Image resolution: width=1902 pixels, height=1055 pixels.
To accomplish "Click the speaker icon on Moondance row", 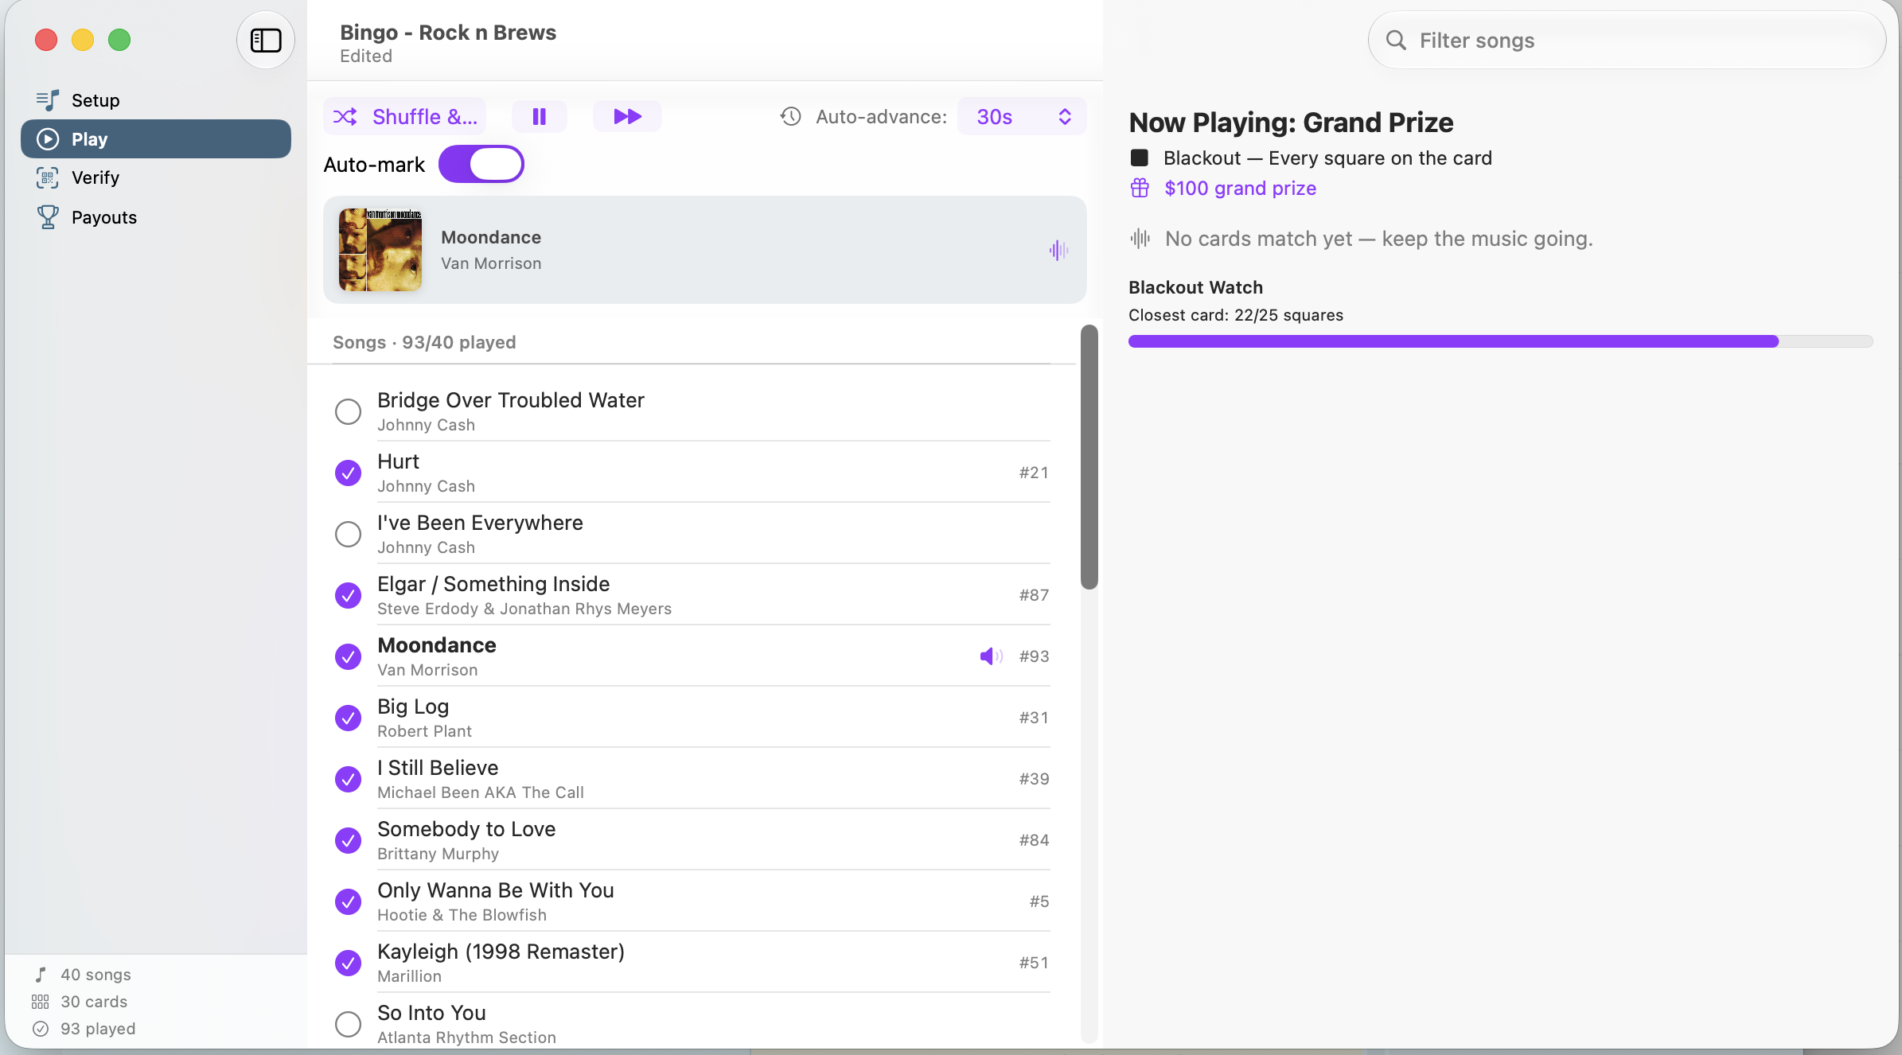I will point(991,656).
